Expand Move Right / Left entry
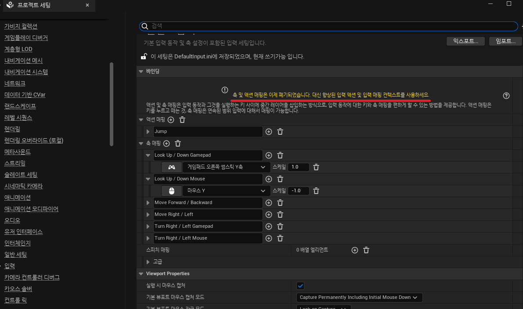 (148, 215)
